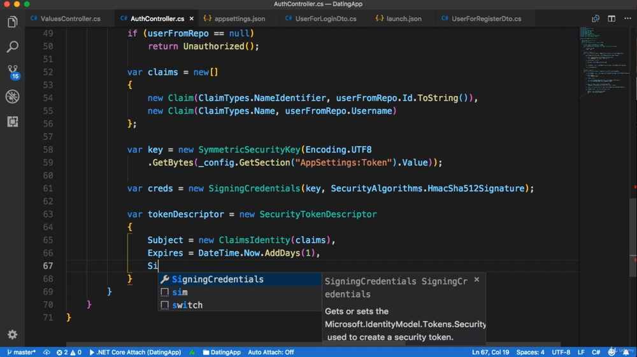Click the master branch indicator

pos(22,352)
